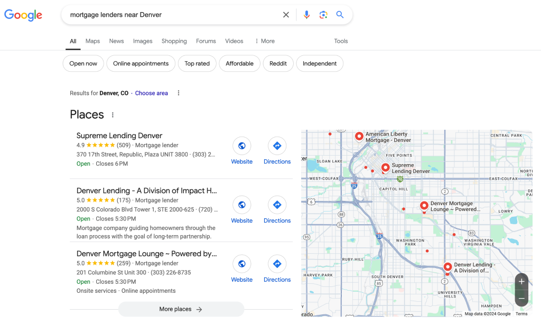This screenshot has width=541, height=326.
Task: Toggle the Top rated filter chip
Action: point(197,64)
